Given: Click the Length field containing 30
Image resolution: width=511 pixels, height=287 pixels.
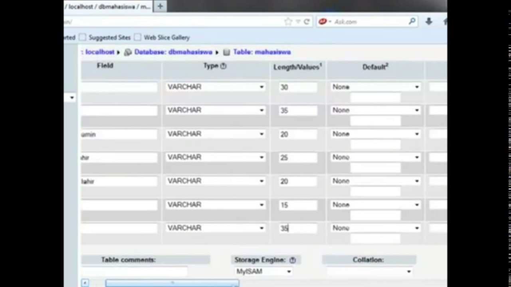Looking at the screenshot, I should (x=298, y=87).
